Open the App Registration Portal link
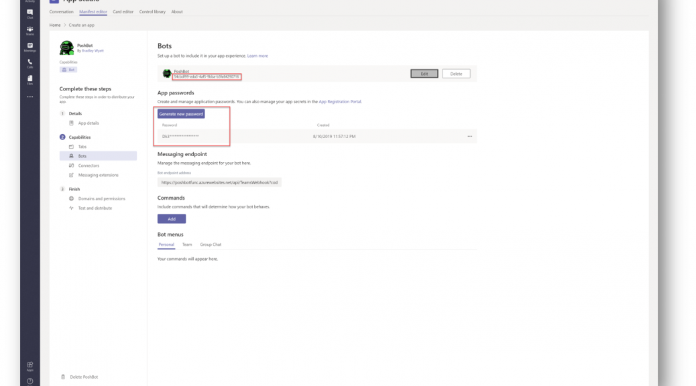Image resolution: width=696 pixels, height=386 pixels. pyautogui.click(x=339, y=102)
